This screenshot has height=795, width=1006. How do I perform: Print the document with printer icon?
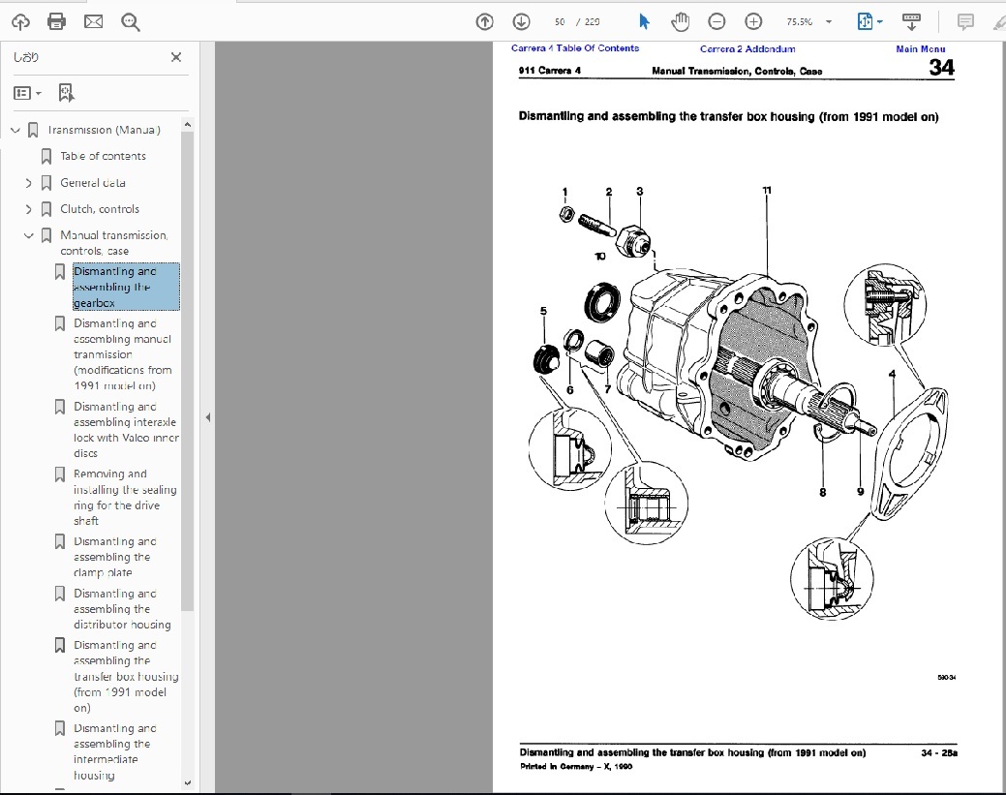tap(56, 22)
